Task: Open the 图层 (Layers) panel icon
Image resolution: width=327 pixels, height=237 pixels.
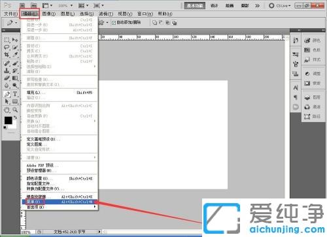Action: click(x=313, y=97)
